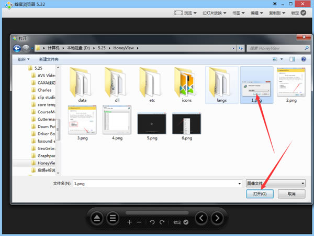Viewport: 314px width, 236px height.
Task: Open the slideshow menu in top toolbar
Action: click(214, 13)
